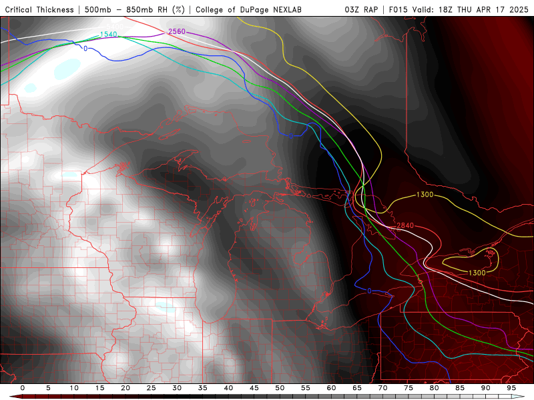
Task: Click the "50" tick label on the RH scale
Action: point(280,388)
